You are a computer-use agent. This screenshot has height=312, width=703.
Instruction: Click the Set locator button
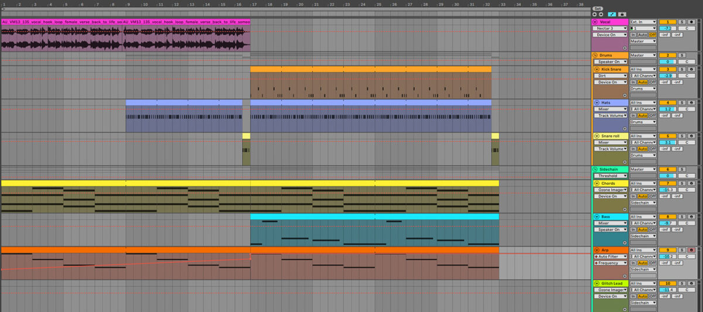598,8
